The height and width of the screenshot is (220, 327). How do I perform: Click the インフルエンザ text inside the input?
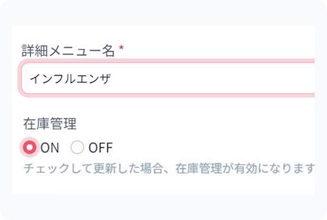[70, 79]
